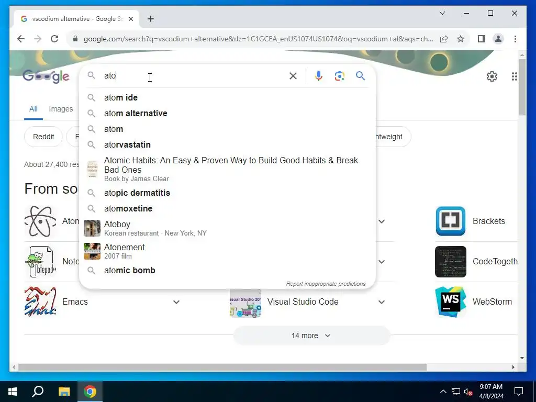Open the Windows Start menu

(x=13, y=392)
